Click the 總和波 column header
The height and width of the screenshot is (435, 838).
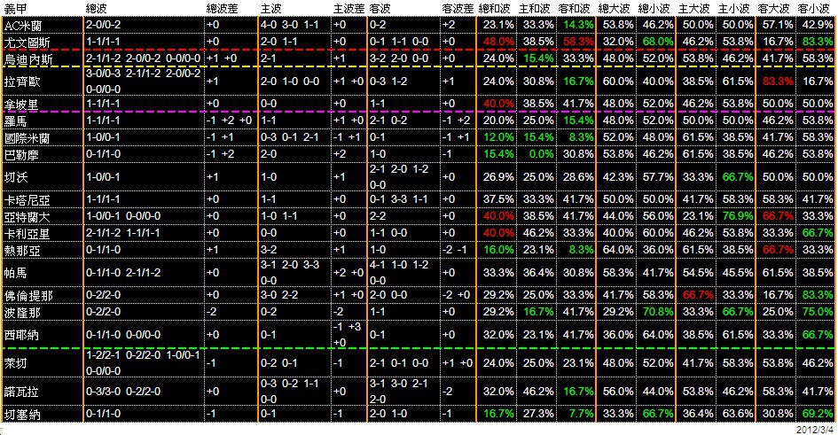point(494,9)
